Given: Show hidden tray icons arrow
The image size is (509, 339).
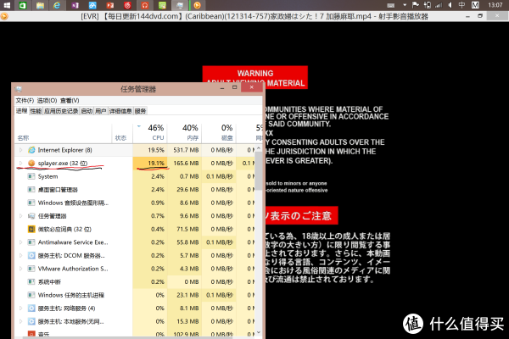Looking at the screenshot, I should click(405, 5).
